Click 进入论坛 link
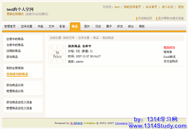188x129 pixels. (168, 7)
